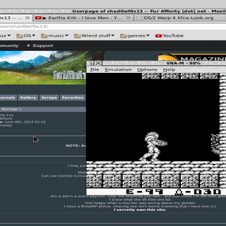226x226 pixels.
Task: Click the E-99 energy counter in game
Action: 145,192
